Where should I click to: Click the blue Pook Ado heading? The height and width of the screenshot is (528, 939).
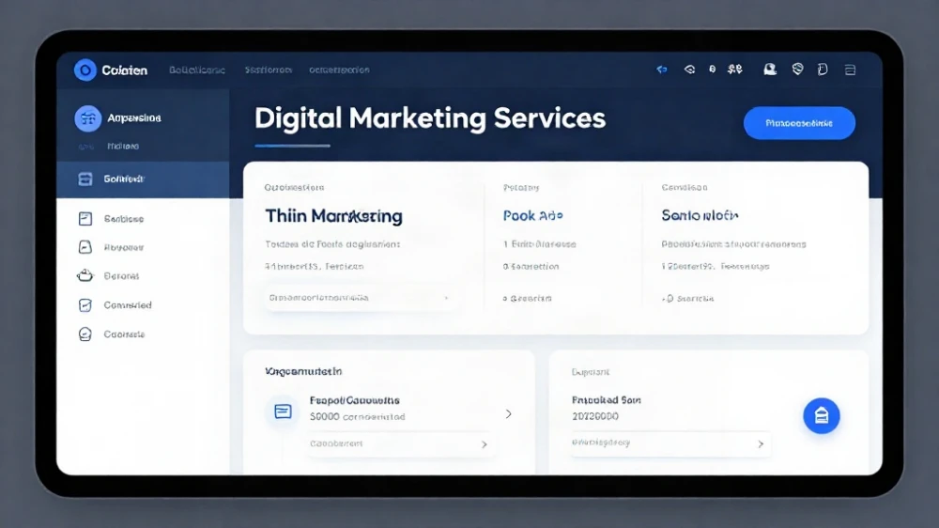click(533, 216)
